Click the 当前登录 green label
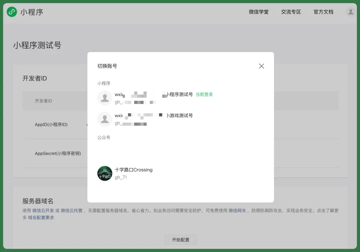This screenshot has height=252, width=360. tap(204, 94)
